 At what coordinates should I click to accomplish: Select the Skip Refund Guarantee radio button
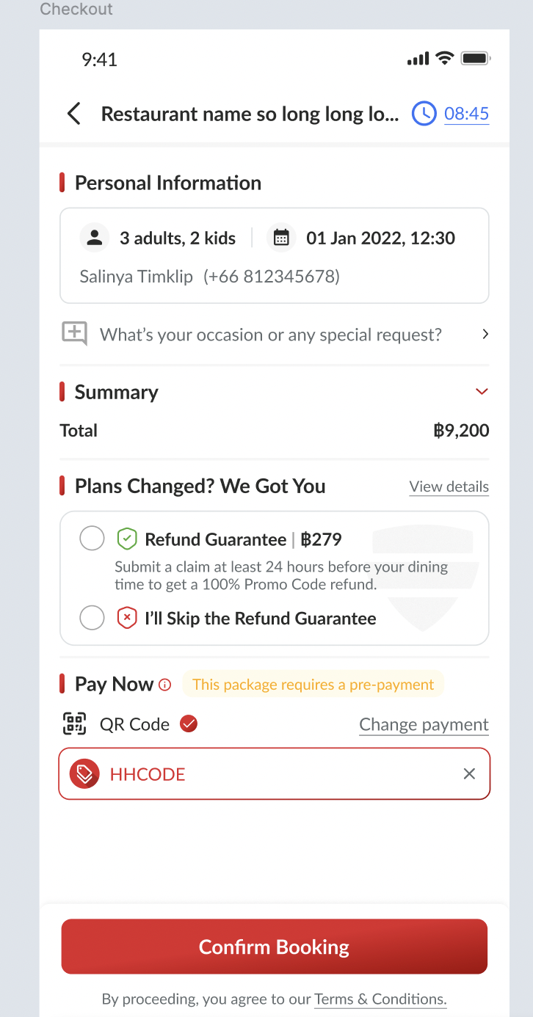(92, 618)
